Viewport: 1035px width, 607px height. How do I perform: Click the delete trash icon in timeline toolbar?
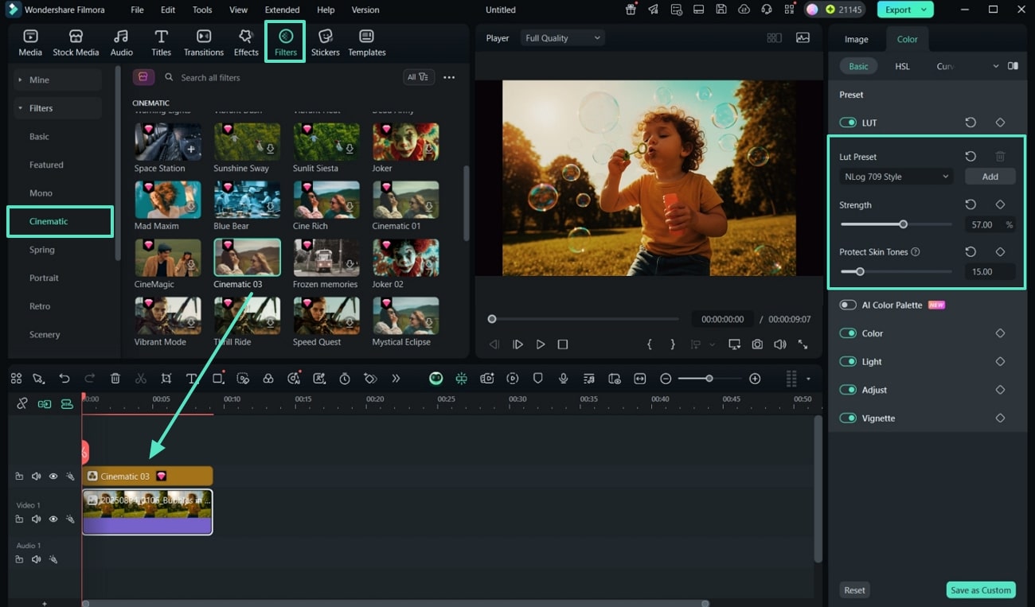coord(115,379)
